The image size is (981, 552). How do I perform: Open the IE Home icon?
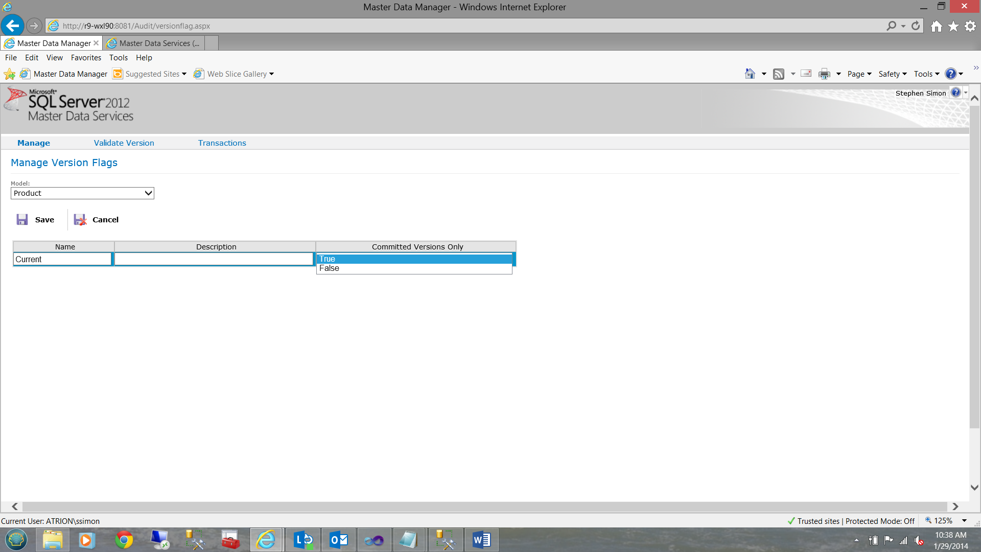tap(936, 26)
